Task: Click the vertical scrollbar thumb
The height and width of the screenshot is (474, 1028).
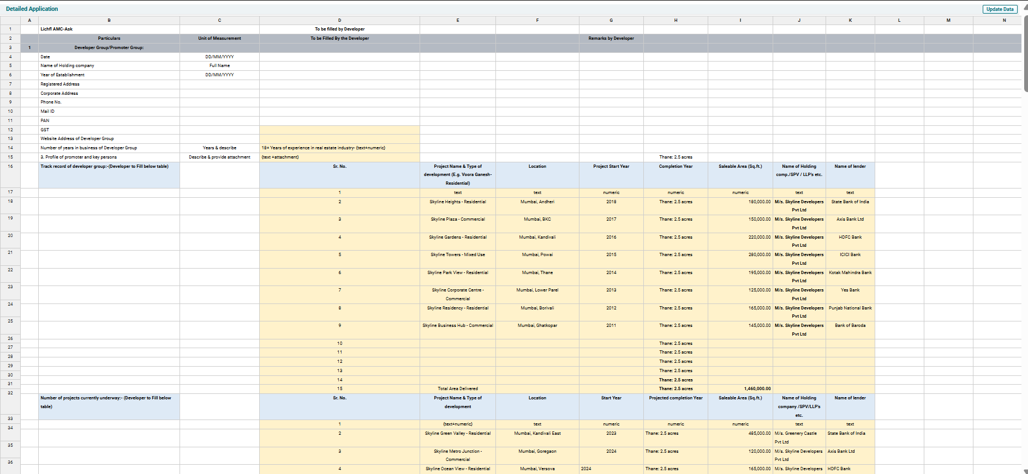Action: 1025,54
